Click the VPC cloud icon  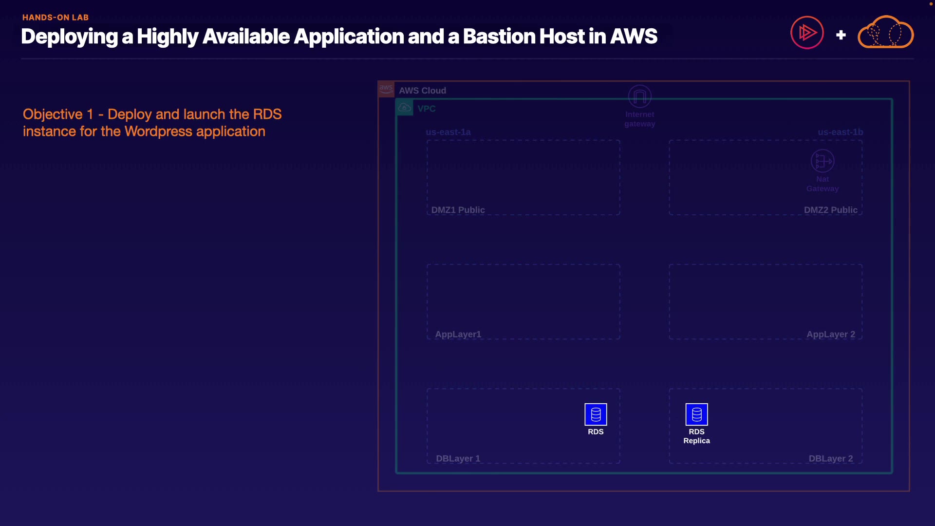tap(405, 108)
